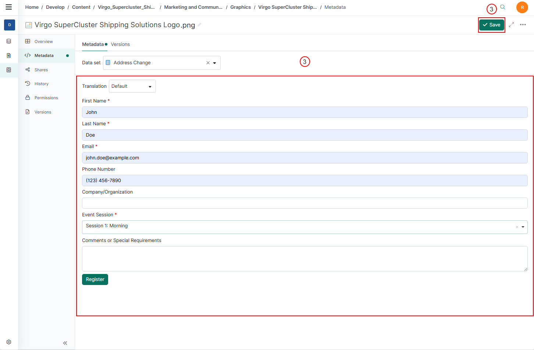This screenshot has width=534, height=350.
Task: Click the Register button
Action: pyautogui.click(x=95, y=279)
